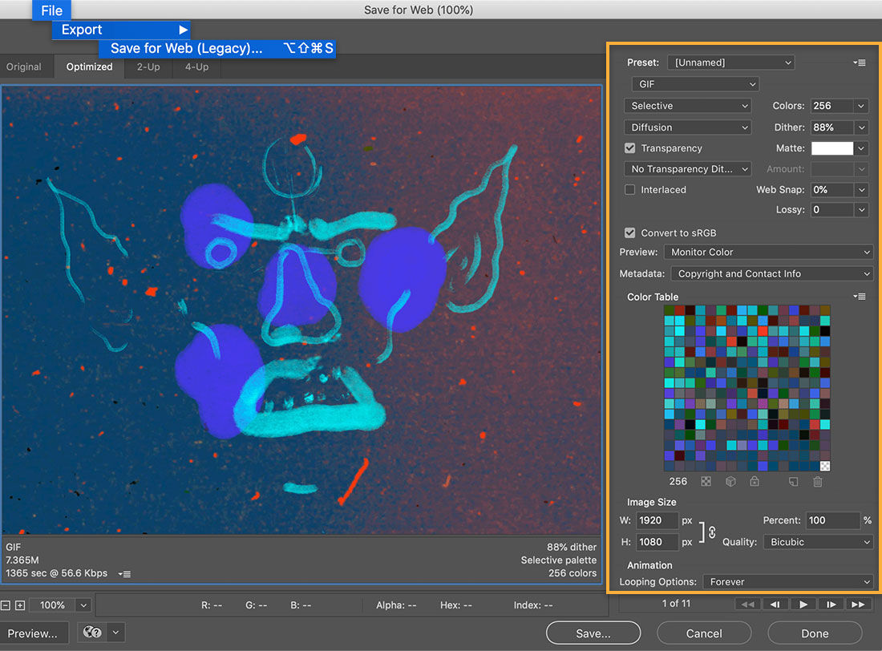Open the Selective color reduction dropdown

pyautogui.click(x=688, y=106)
